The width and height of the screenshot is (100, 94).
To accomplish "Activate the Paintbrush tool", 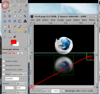I will 20,26.
